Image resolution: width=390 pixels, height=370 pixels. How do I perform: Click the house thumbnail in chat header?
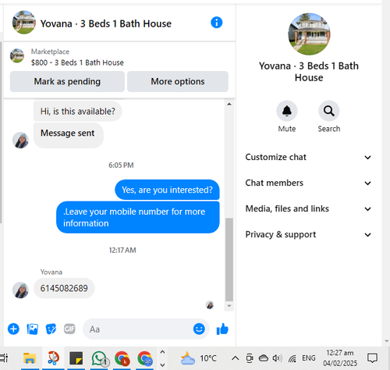click(24, 23)
